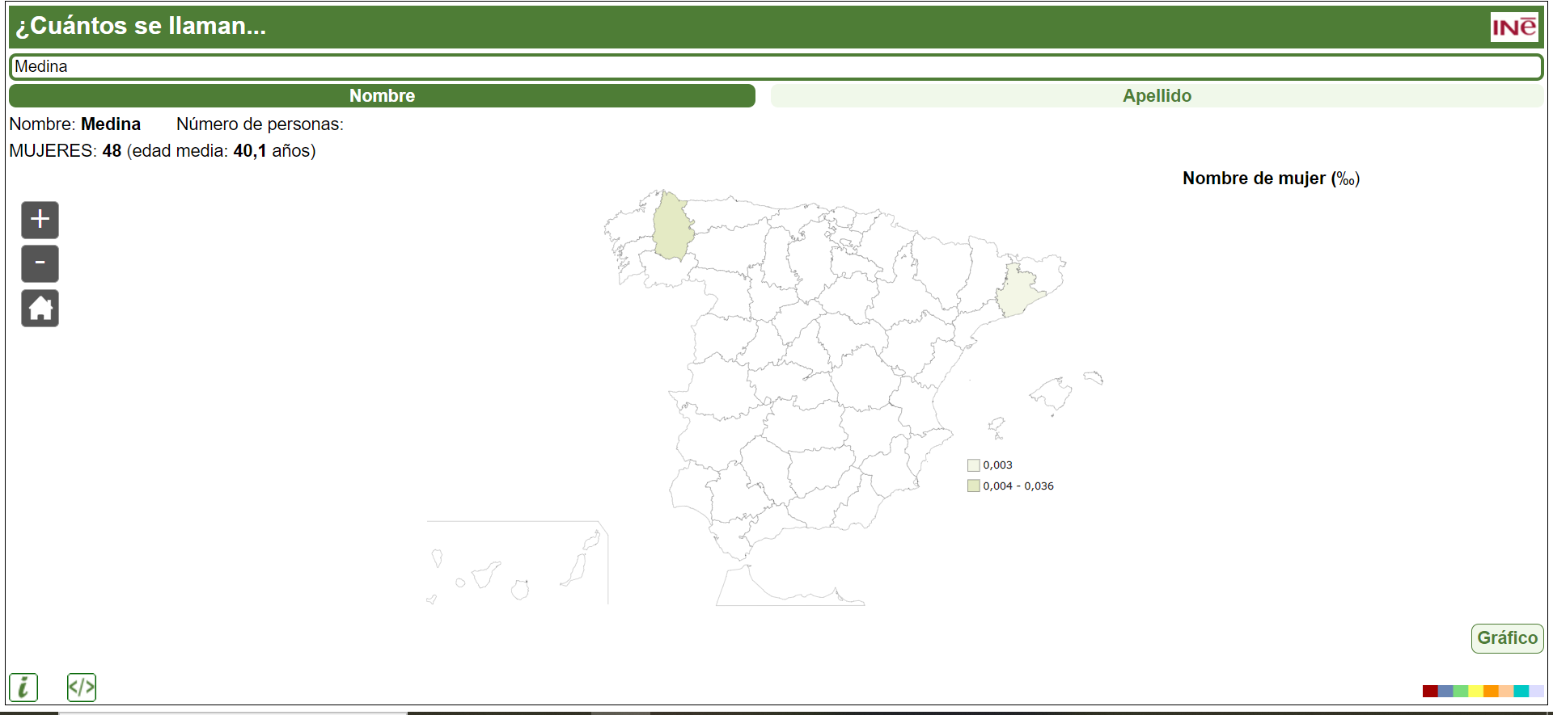
Task: Choose the slate blue color swatch
Action: pyautogui.click(x=1445, y=692)
